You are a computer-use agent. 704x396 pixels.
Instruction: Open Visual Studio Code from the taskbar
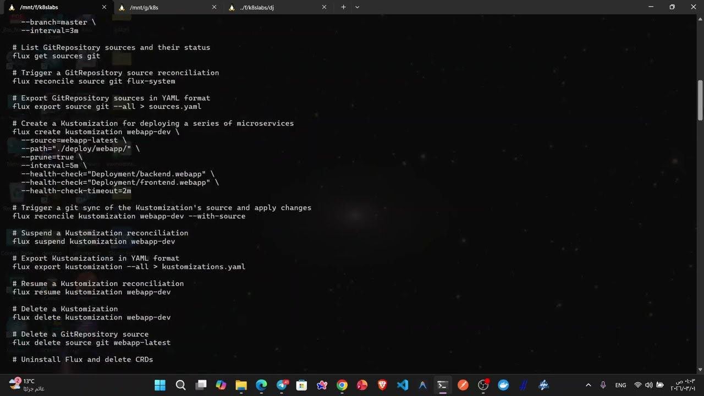(x=403, y=385)
